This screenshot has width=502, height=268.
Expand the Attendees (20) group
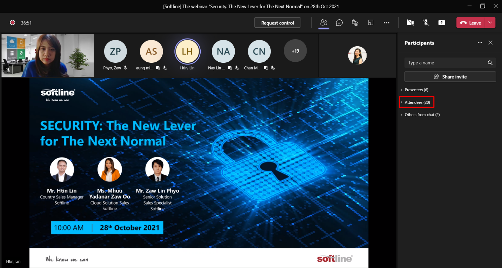click(417, 102)
